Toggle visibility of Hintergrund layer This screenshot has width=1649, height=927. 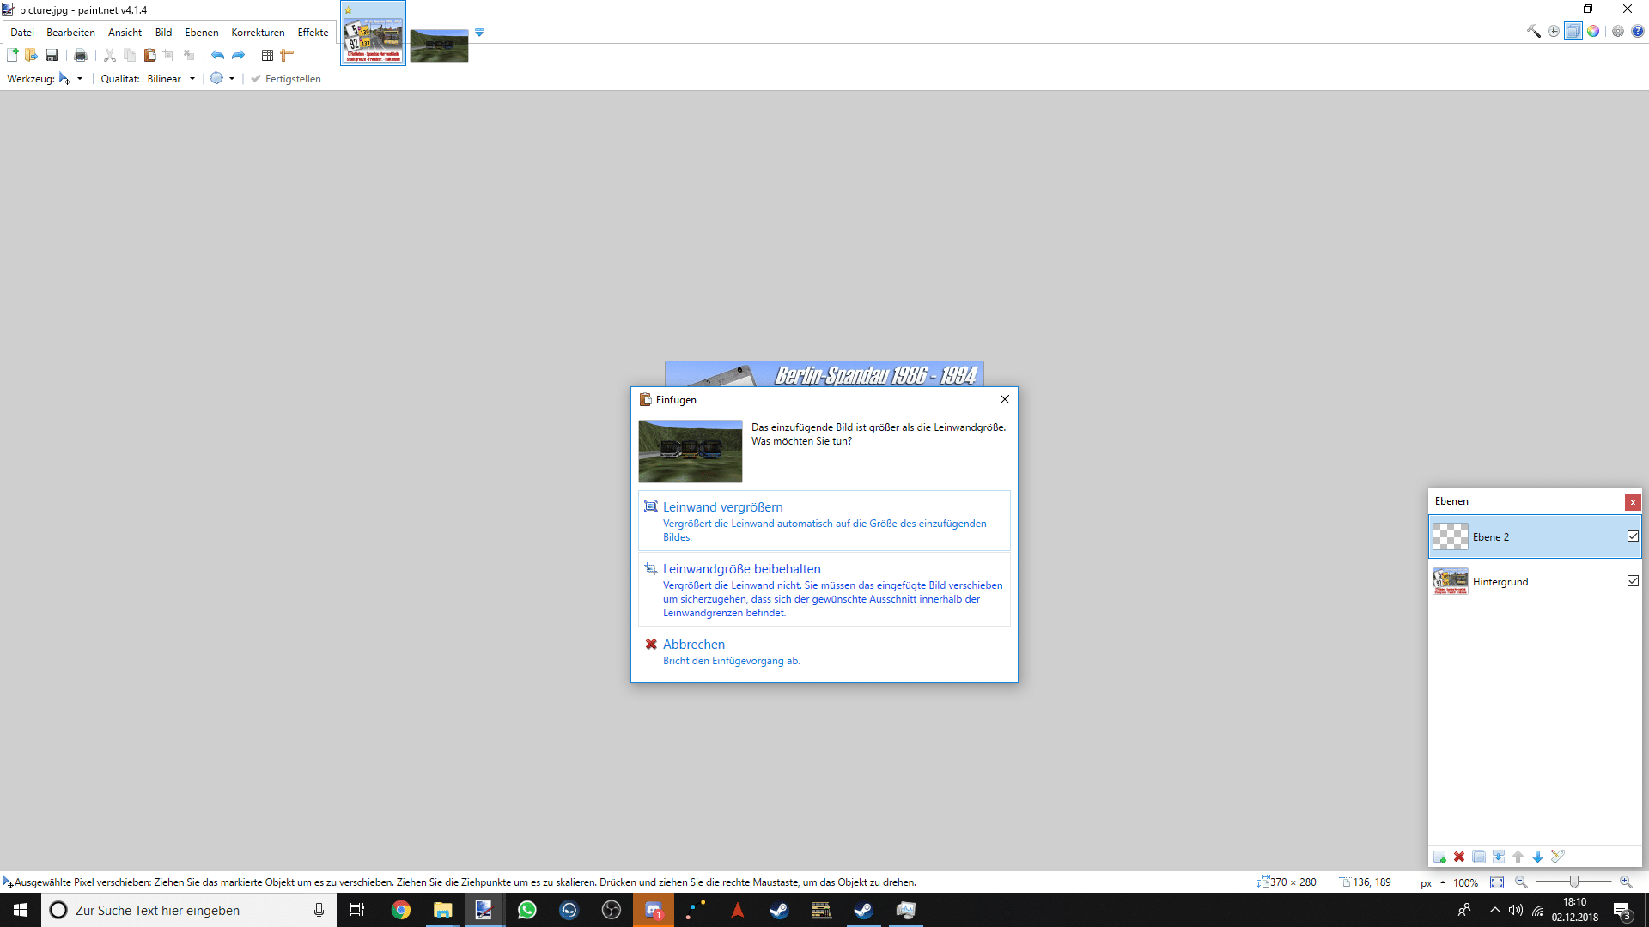click(1633, 581)
